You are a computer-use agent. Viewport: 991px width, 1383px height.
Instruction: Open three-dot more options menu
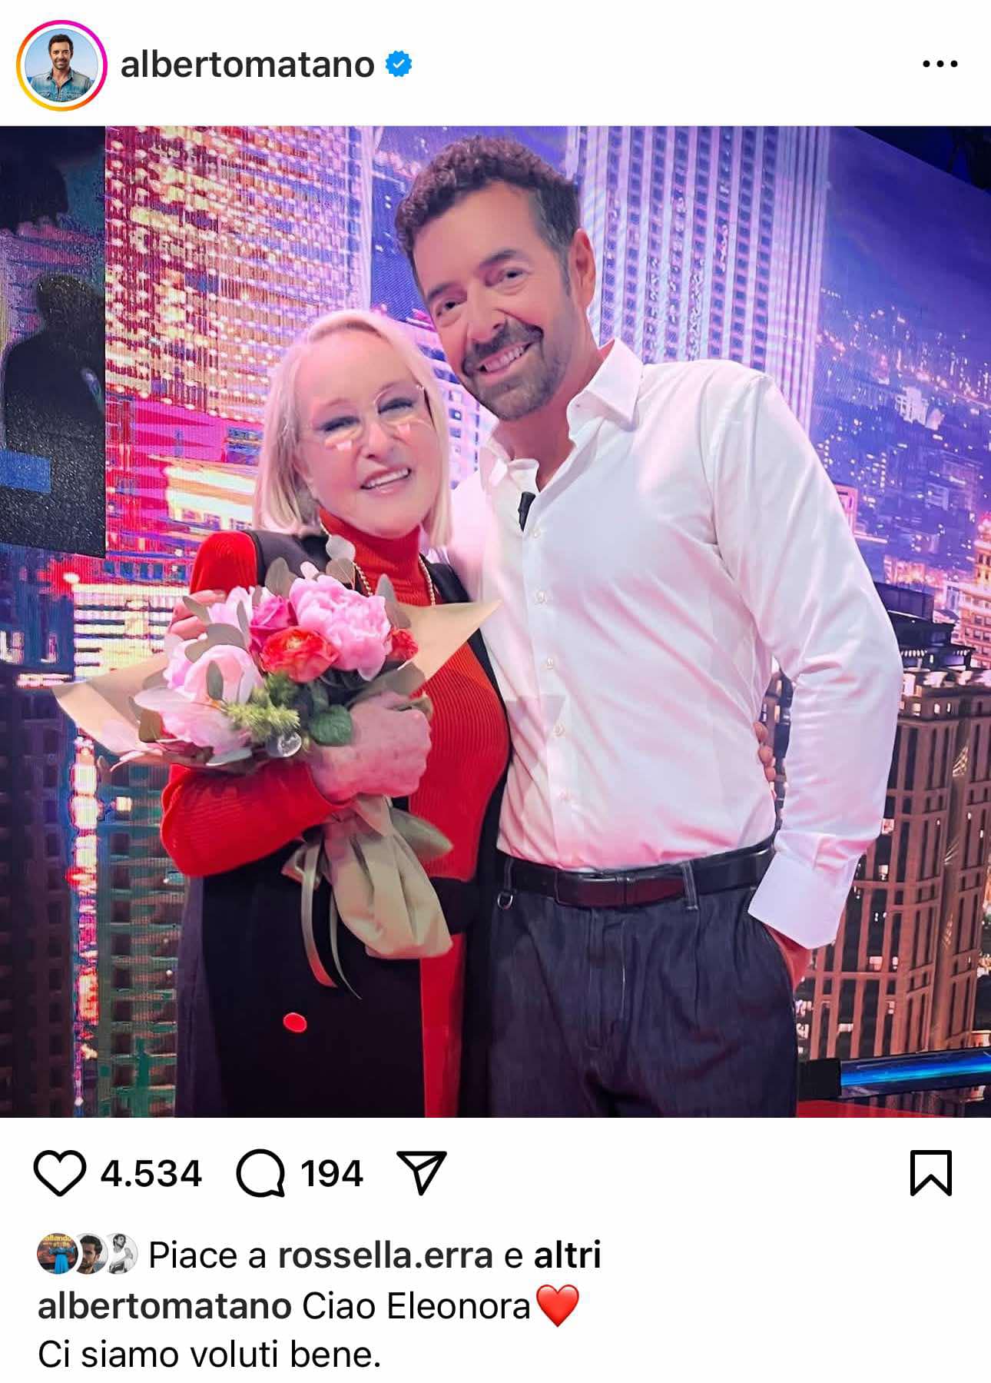[940, 65]
